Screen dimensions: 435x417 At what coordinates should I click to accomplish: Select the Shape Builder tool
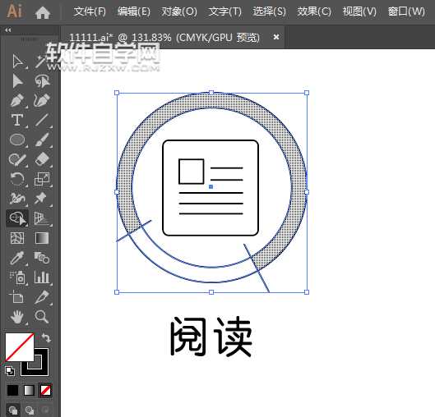click(x=17, y=218)
